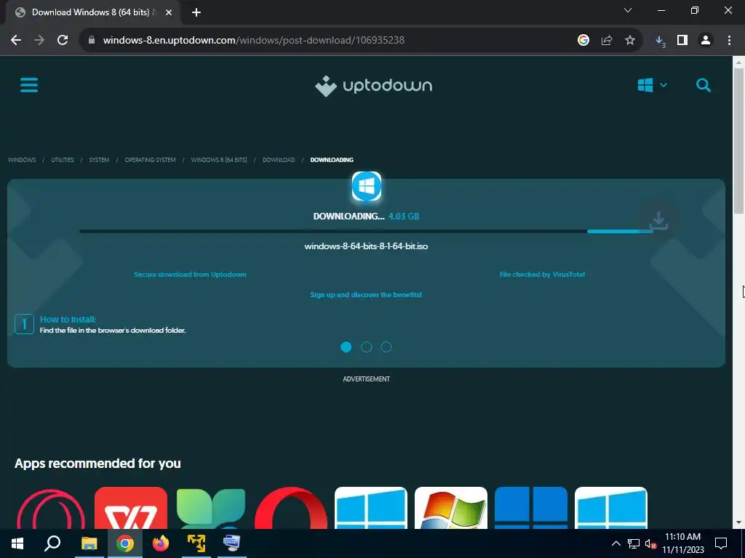The width and height of the screenshot is (745, 558).
Task: Open File Explorer from taskbar
Action: click(89, 543)
